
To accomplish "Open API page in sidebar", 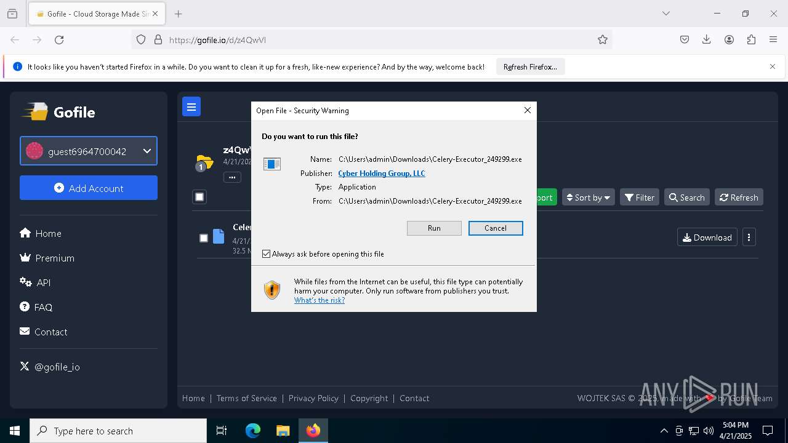I will click(35, 282).
